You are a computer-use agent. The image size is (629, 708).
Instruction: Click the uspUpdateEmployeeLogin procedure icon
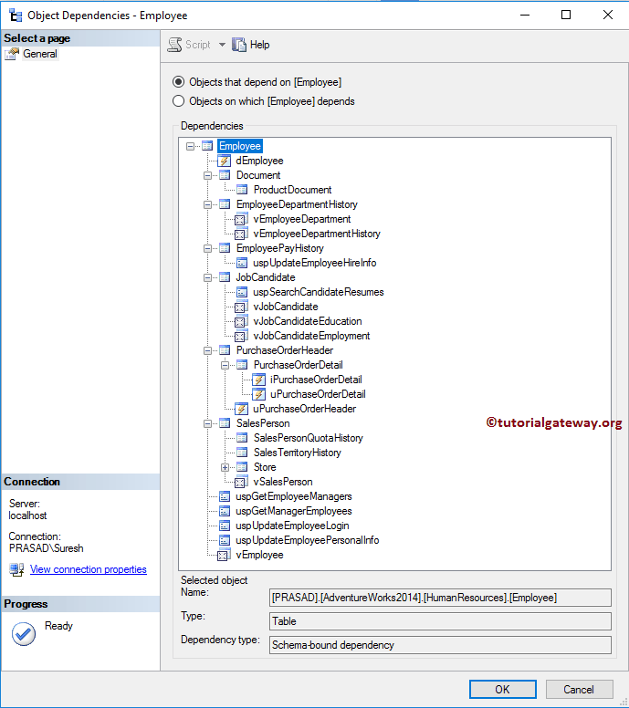[225, 526]
